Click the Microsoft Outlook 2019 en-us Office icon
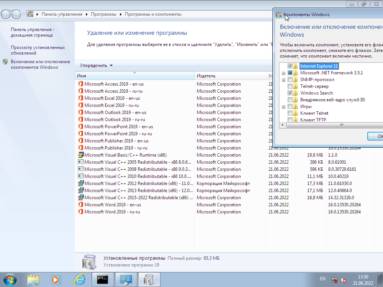Screen dimensions: 383x287 pos(81,112)
